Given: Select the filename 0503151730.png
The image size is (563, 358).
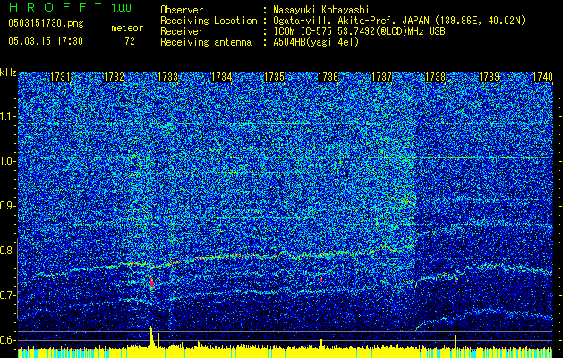Looking at the screenshot, I should point(46,23).
